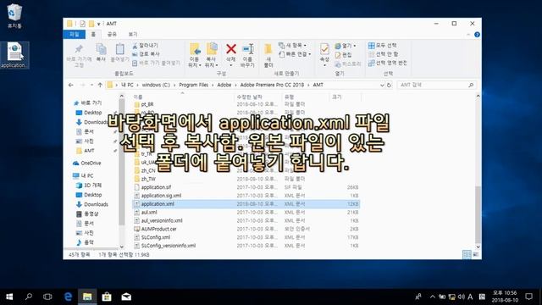Click Paste shortcut in the ribbon
Screen dimensions: 542x305
(x=156, y=63)
